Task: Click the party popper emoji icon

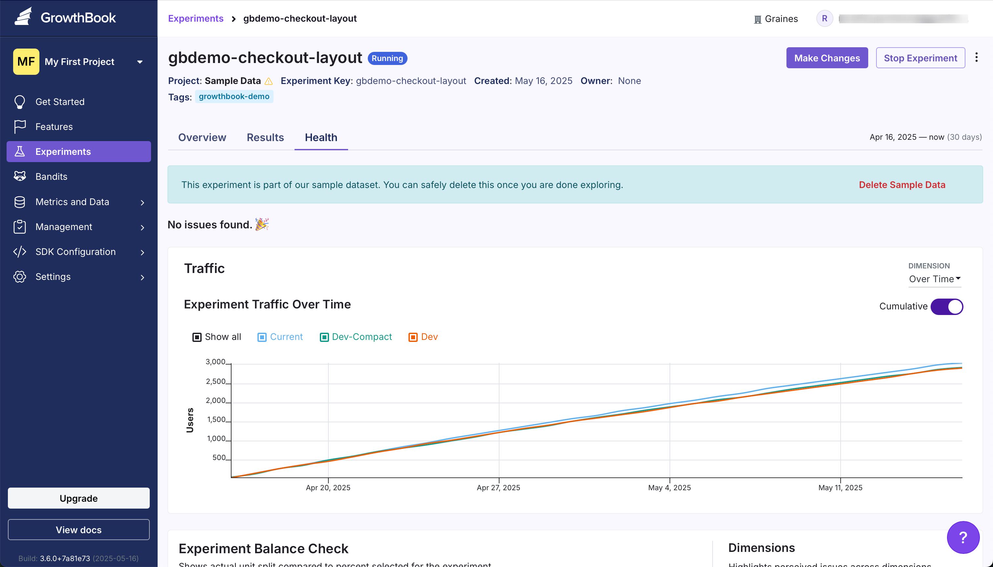Action: point(262,224)
